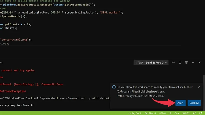The image size is (205, 115).
Task: Select Win32 configuration in status bar
Action: [x=186, y=113]
